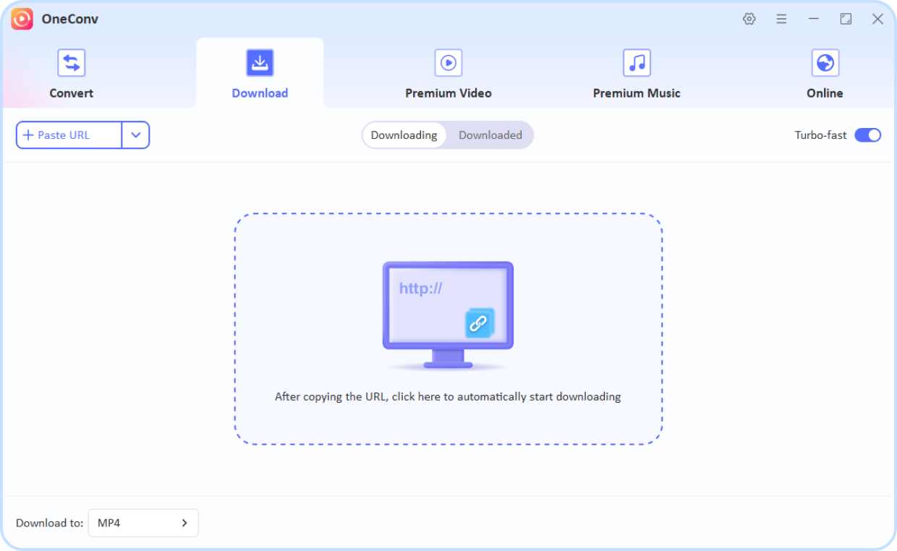Click the Paste URL button
The height and width of the screenshot is (551, 897).
tap(69, 134)
